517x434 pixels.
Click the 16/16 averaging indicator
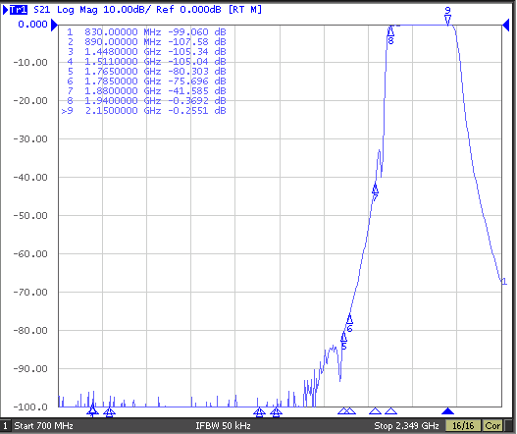click(463, 426)
